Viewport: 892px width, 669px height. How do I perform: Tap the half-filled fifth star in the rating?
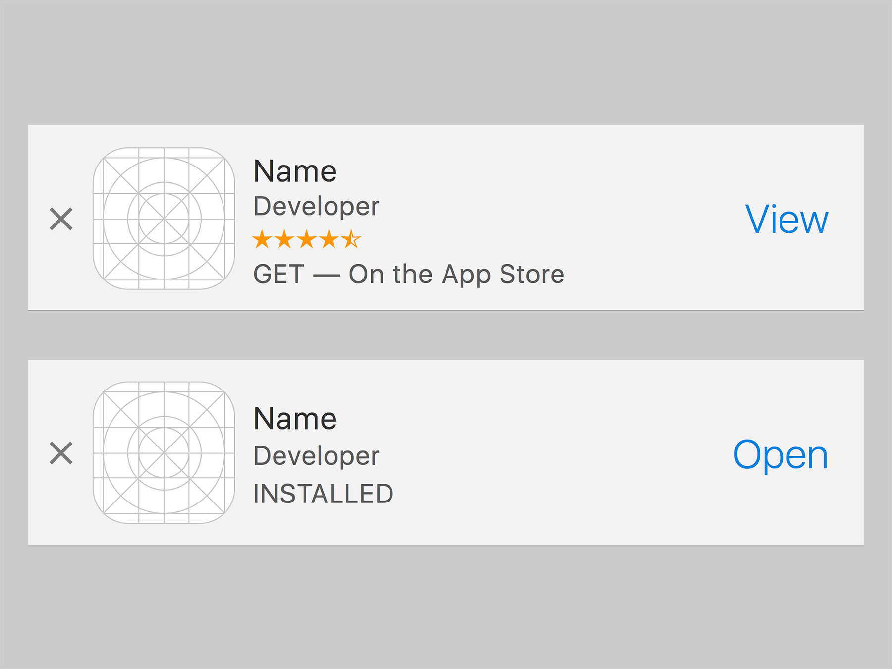(352, 239)
